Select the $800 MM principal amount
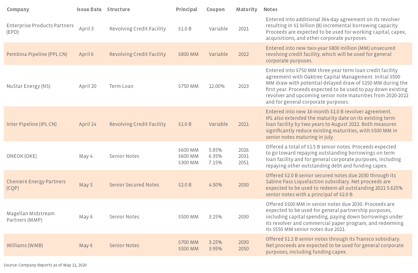This screenshot has height=273, width=418. (x=188, y=54)
